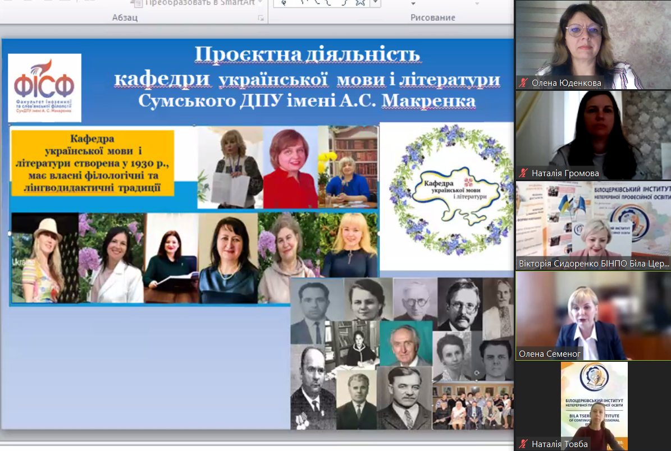The image size is (671, 451).
Task: Select the star shape in the shapes gallery
Action: pyautogui.click(x=360, y=2)
